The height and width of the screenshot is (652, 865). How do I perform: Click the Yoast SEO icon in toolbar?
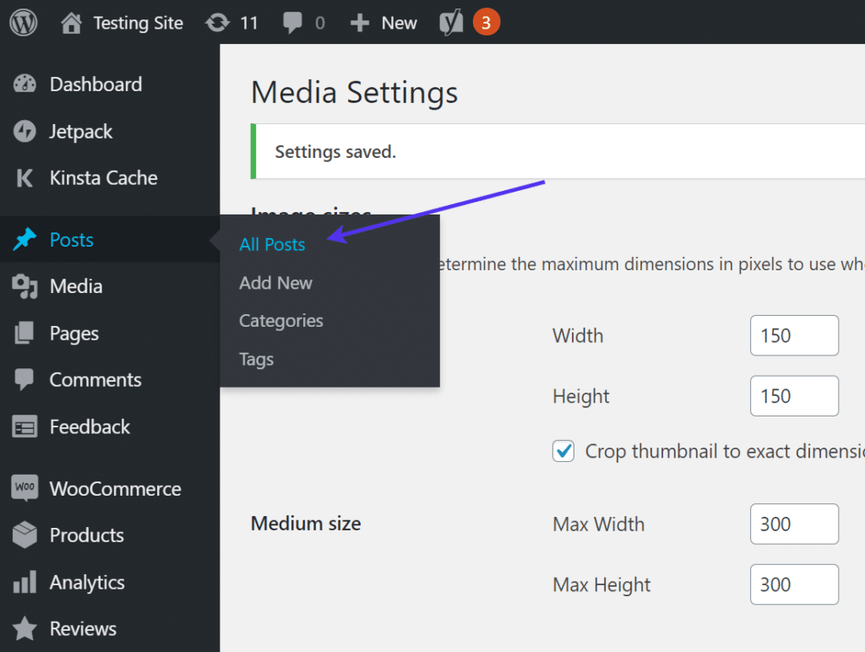point(452,23)
